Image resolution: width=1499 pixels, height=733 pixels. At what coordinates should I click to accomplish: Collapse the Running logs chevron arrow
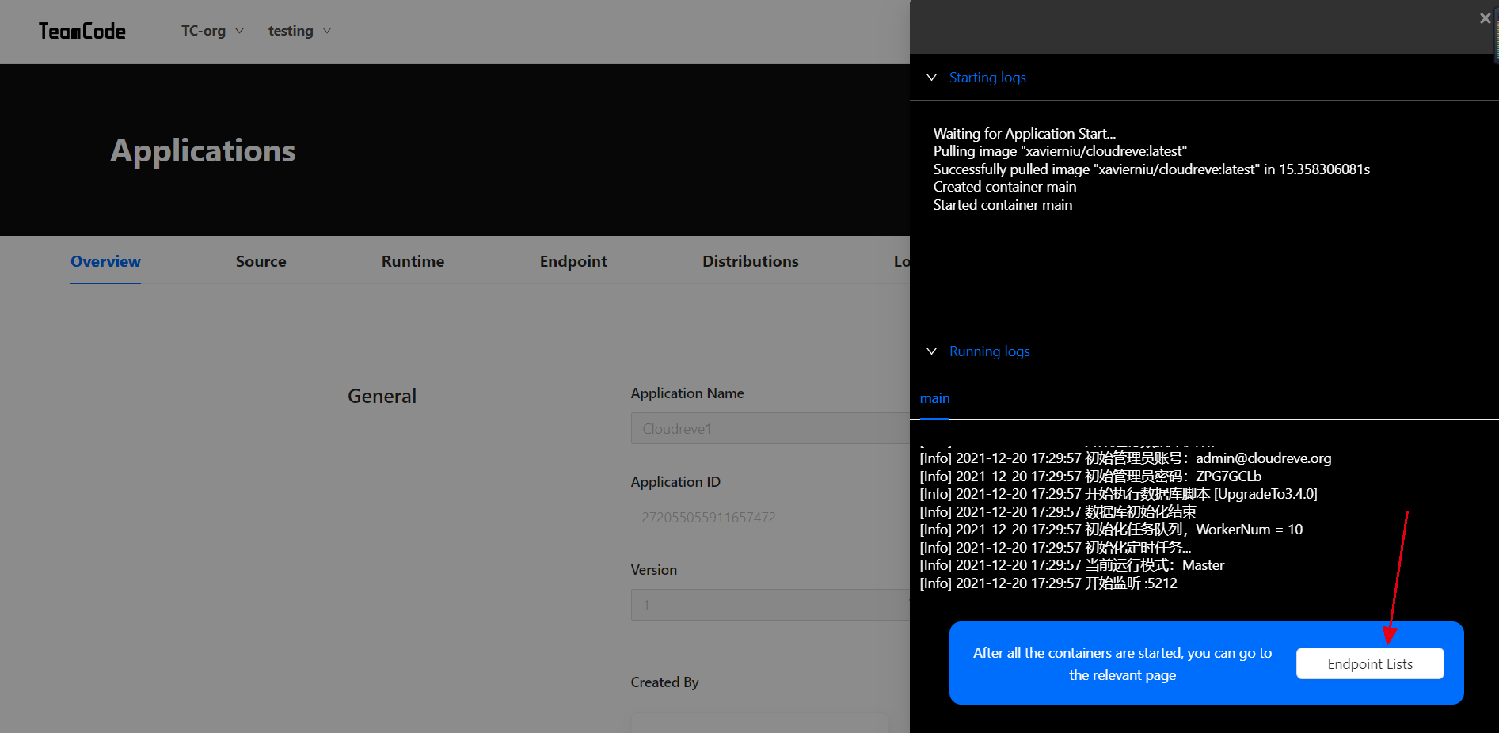932,351
